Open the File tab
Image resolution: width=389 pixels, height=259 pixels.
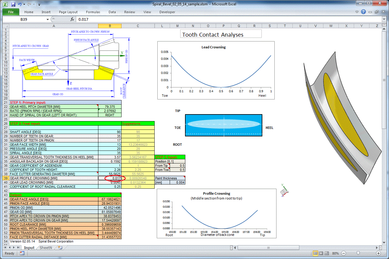click(11, 12)
